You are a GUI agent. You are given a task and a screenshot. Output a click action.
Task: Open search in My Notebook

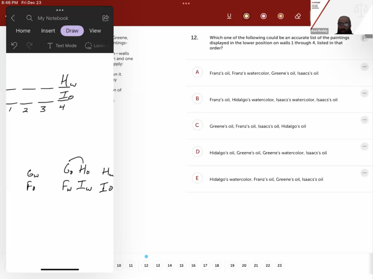[29, 18]
